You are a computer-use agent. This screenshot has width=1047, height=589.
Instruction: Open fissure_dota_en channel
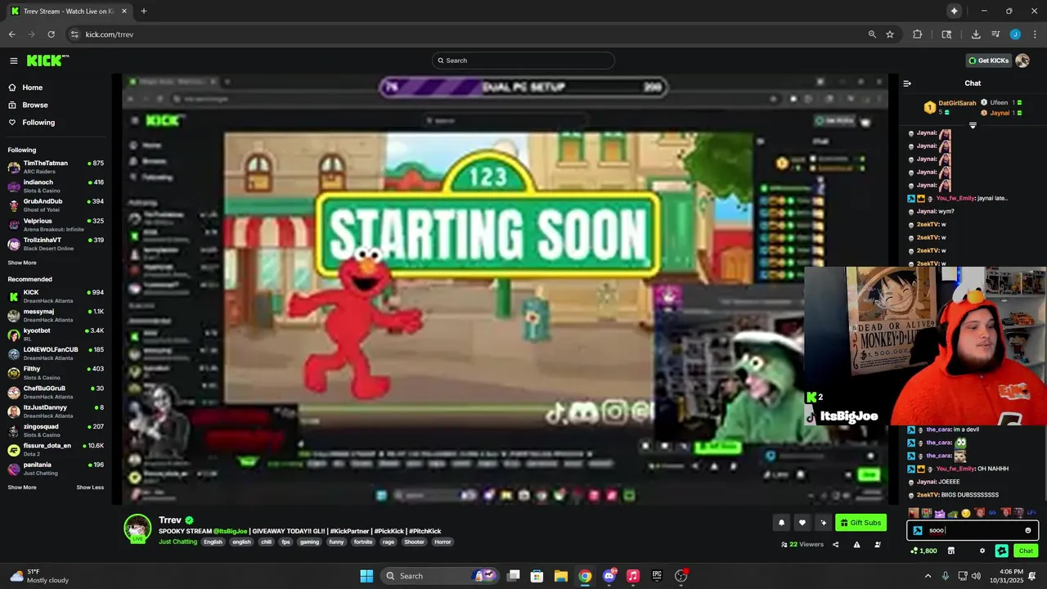[x=56, y=449]
